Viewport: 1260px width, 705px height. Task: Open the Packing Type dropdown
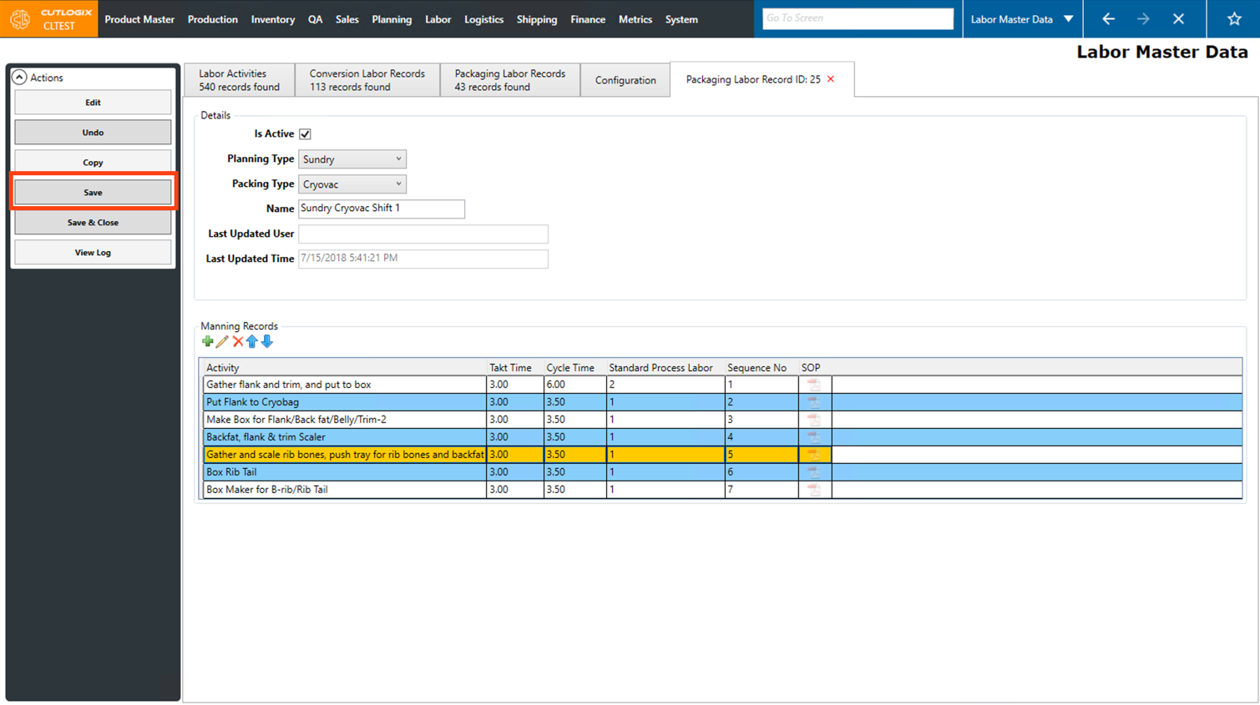coord(352,184)
